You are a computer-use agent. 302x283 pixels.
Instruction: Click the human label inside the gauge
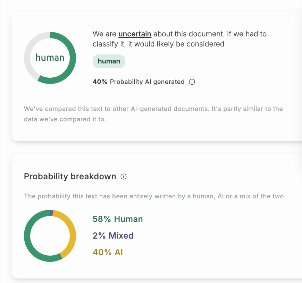coord(50,58)
